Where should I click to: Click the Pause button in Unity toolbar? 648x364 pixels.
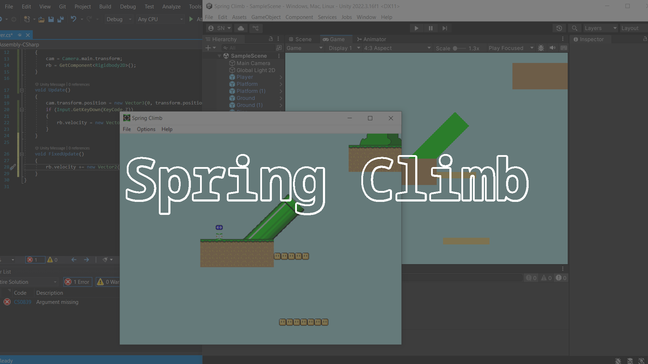pyautogui.click(x=430, y=28)
